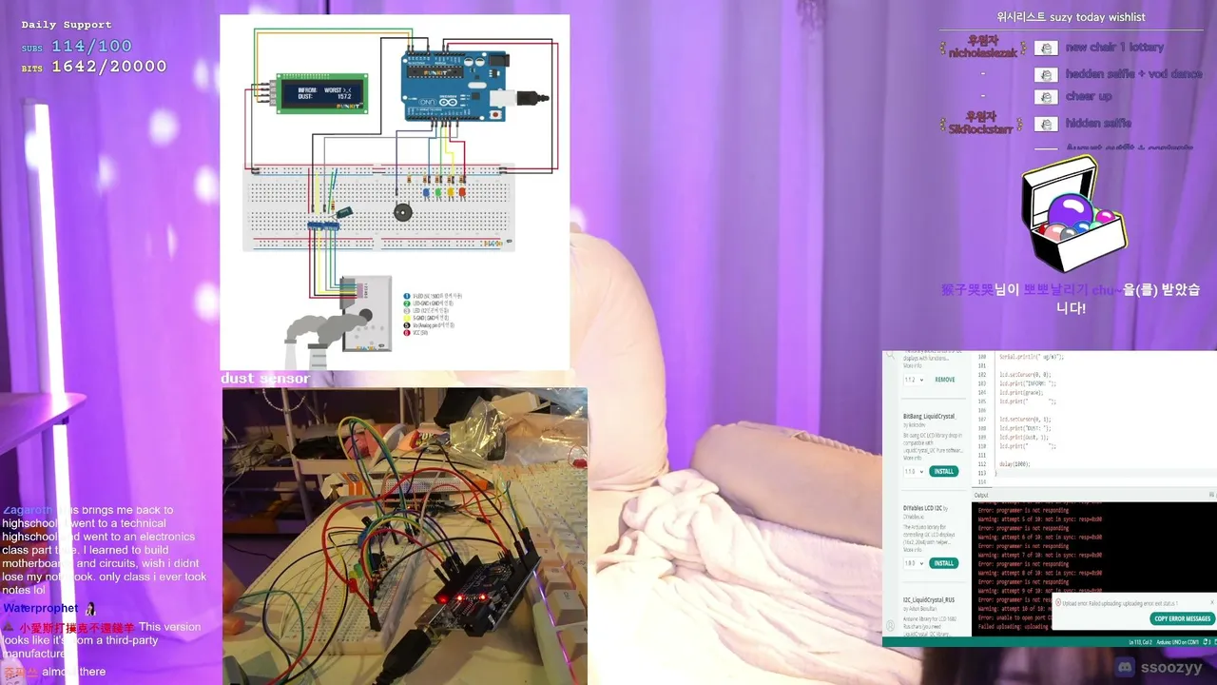Click the icon beside 'cheer up'
The height and width of the screenshot is (685, 1217).
pyautogui.click(x=1046, y=97)
